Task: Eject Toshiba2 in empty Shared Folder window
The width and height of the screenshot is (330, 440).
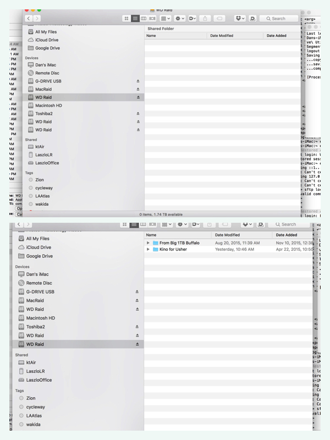Action: point(138,114)
